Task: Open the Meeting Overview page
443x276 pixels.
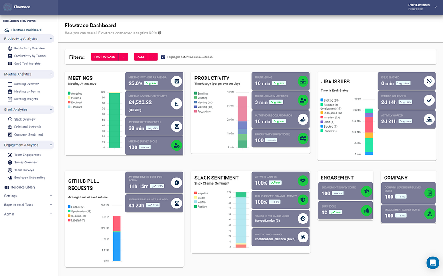Action: pyautogui.click(x=27, y=84)
